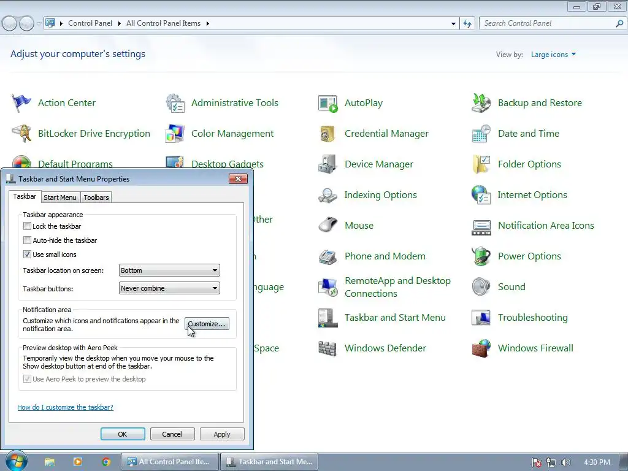Open the Phone and Modem icon
This screenshot has height=471, width=628.
327,256
